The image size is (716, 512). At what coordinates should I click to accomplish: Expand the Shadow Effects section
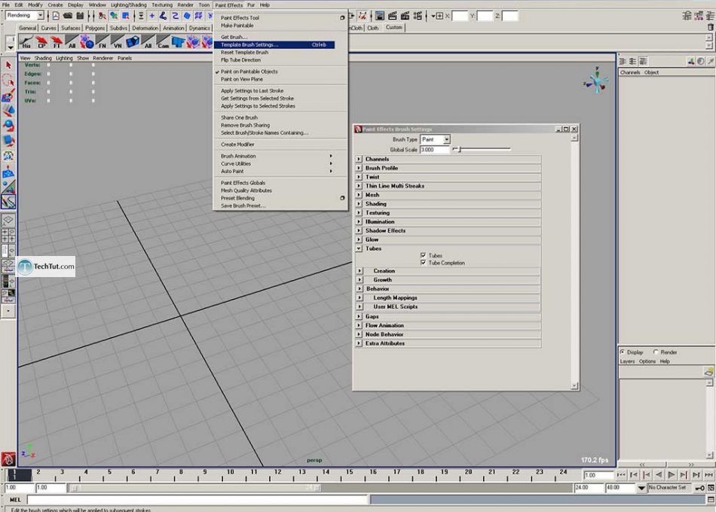tap(359, 231)
